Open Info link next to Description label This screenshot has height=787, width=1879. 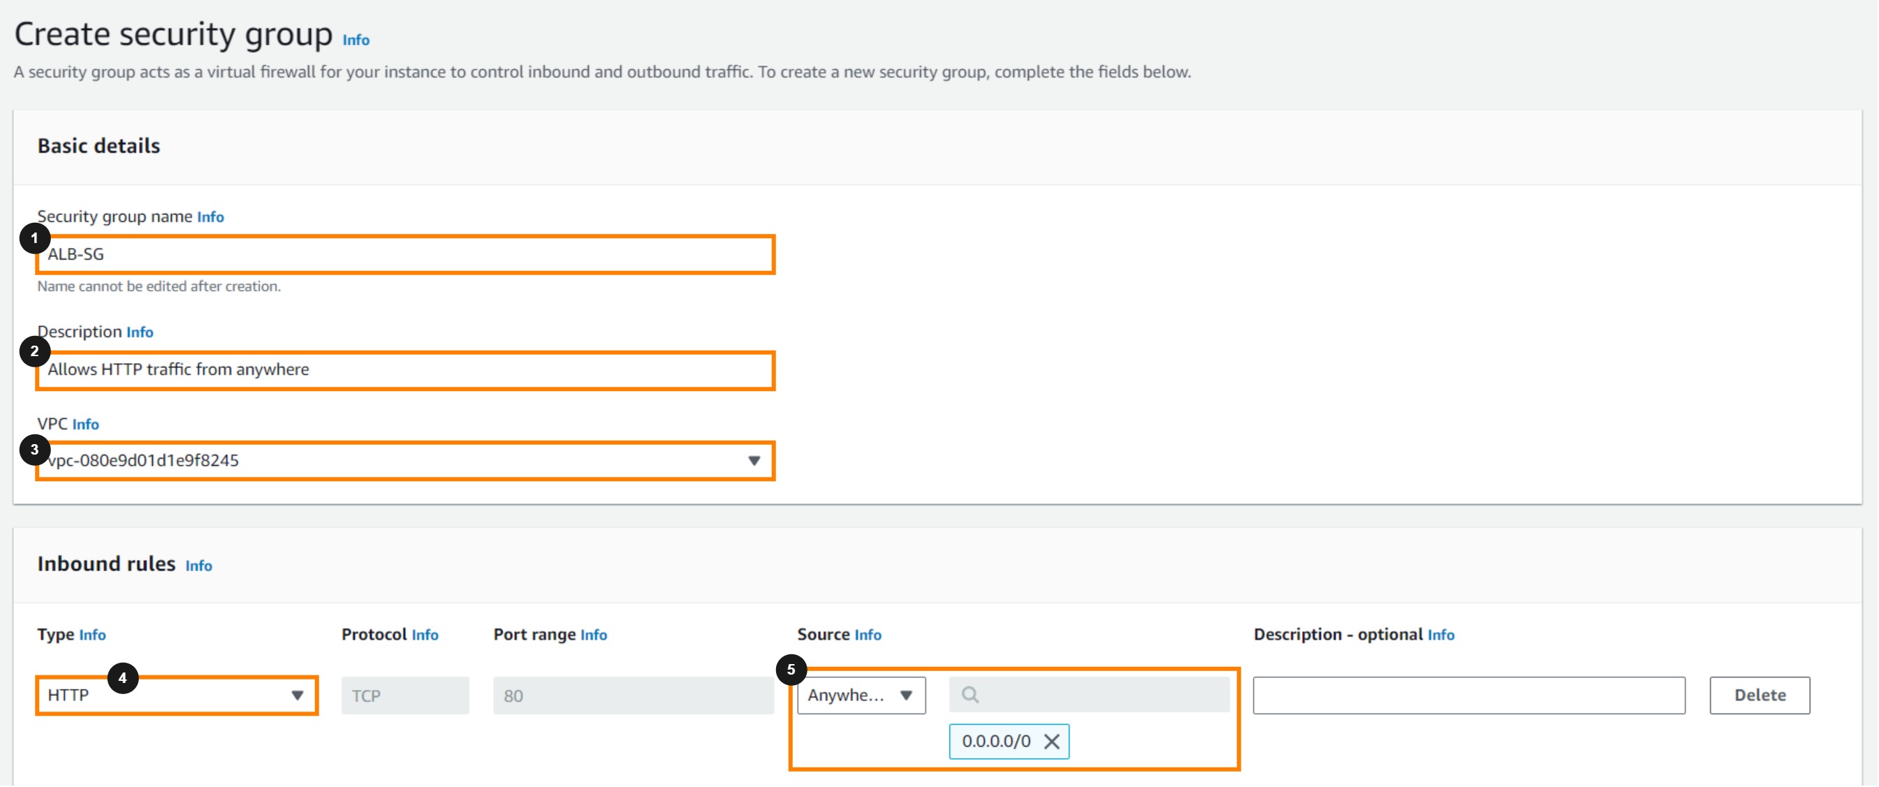[139, 332]
